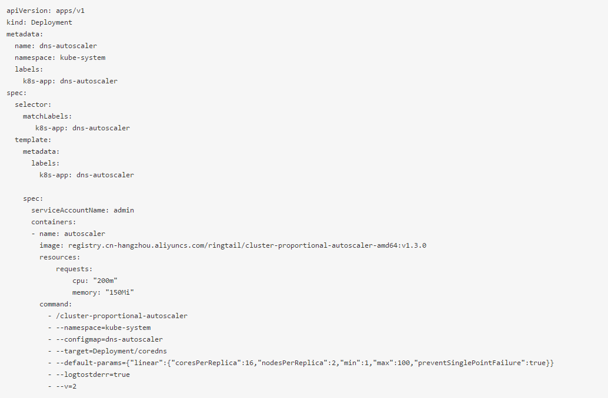
Task: Click the --configmap=dns-autoscaler argument
Action: point(109,339)
